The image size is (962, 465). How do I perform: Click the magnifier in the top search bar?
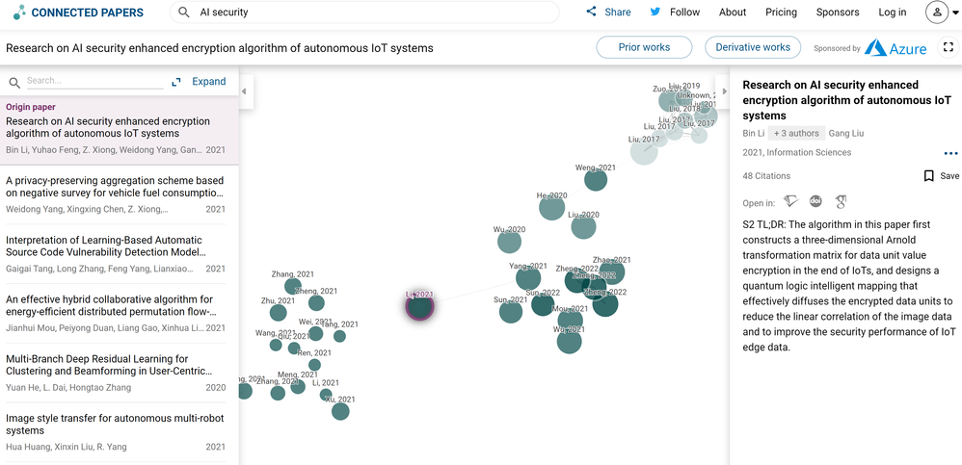point(183,12)
